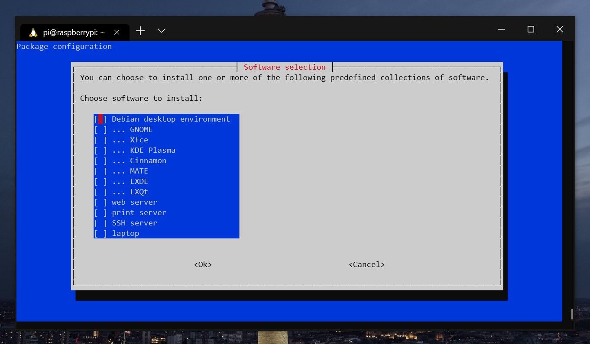The height and width of the screenshot is (344, 590).
Task: Toggle the SSH server checkbox
Action: pos(100,223)
